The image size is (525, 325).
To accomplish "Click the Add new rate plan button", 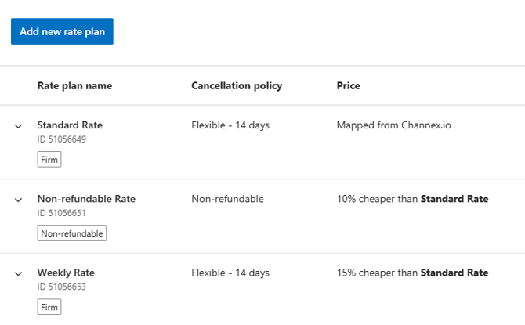I will (x=62, y=31).
